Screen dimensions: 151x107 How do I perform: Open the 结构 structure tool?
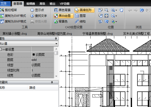coord(80,21)
